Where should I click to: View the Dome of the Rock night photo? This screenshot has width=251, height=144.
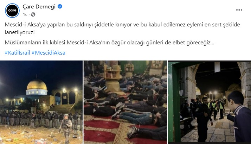click(41, 102)
